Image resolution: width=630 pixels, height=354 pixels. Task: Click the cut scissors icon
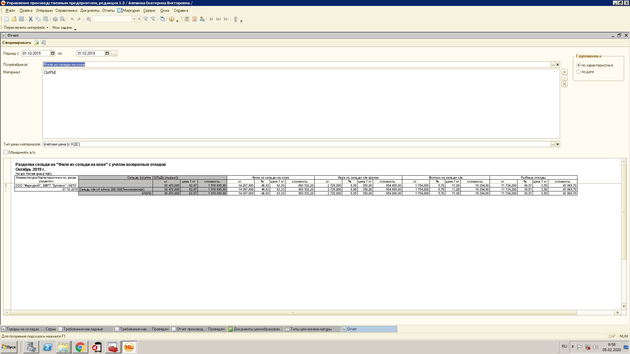pos(31,19)
